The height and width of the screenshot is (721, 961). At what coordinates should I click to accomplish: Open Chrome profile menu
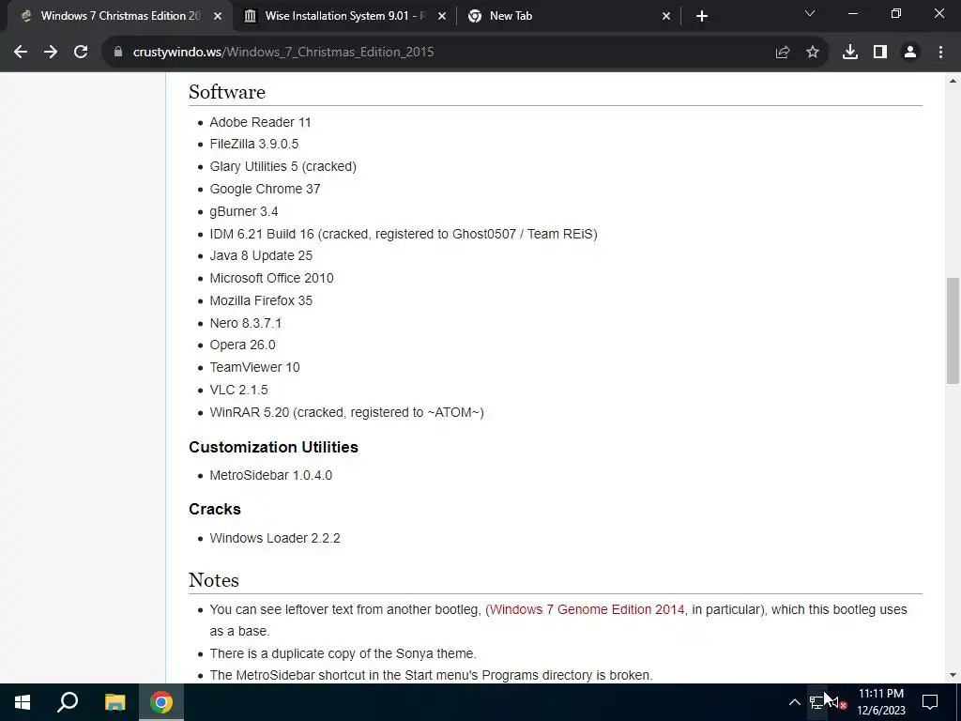tap(910, 53)
